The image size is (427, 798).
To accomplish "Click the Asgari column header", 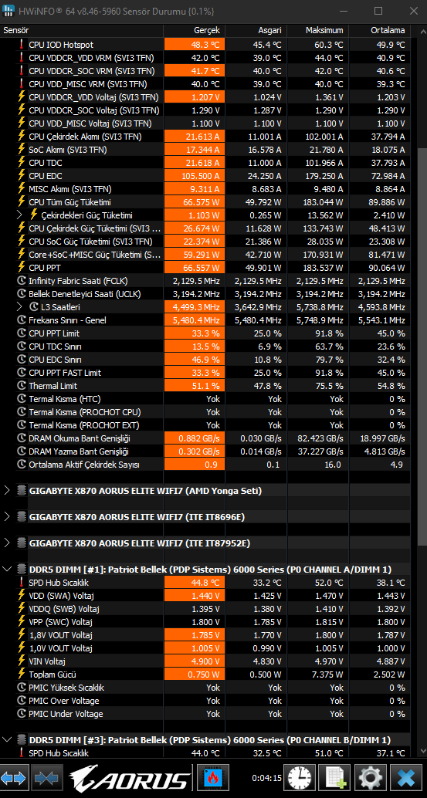I will [x=256, y=31].
